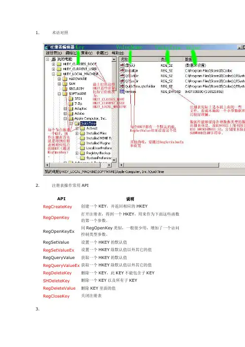Click tree pane scroll-down arrow

(x=114, y=160)
